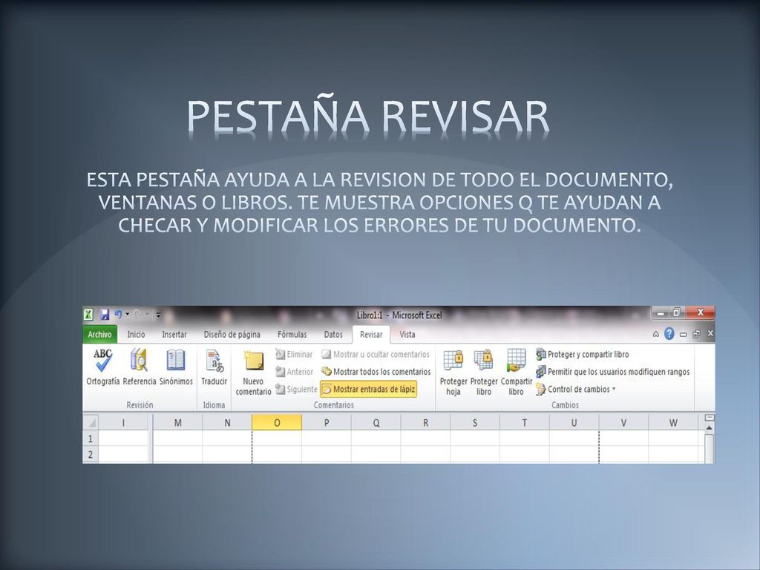
Task: Select column W header
Action: (673, 422)
